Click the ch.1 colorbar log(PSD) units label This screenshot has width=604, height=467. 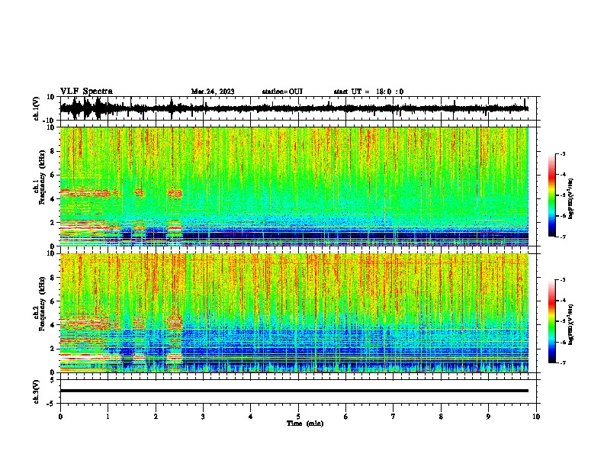coord(570,198)
